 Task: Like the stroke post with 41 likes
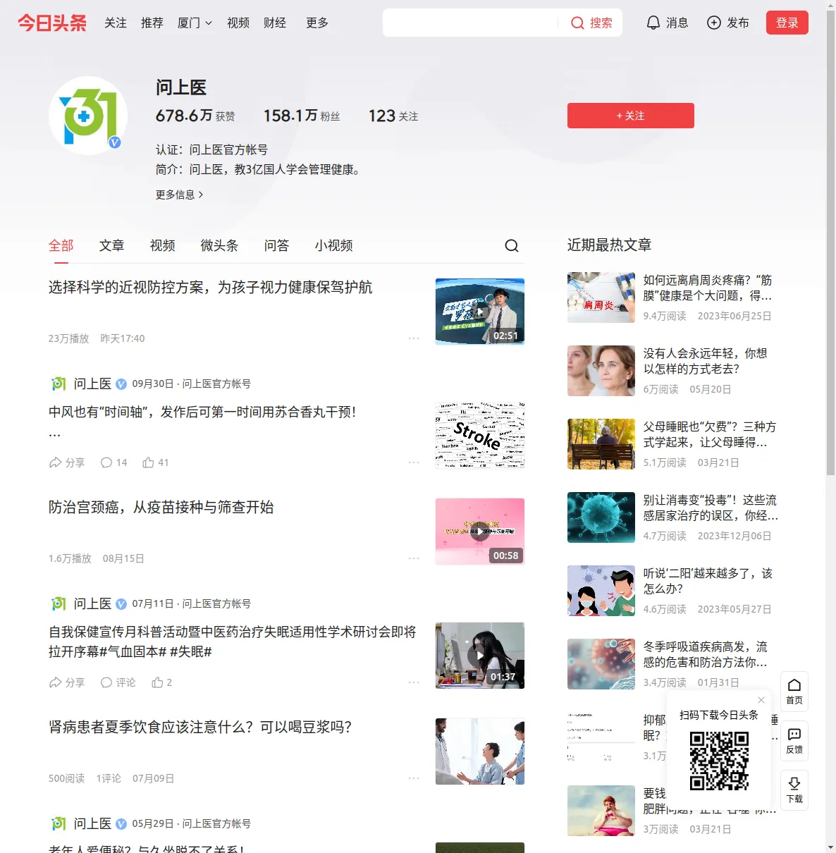pos(155,462)
